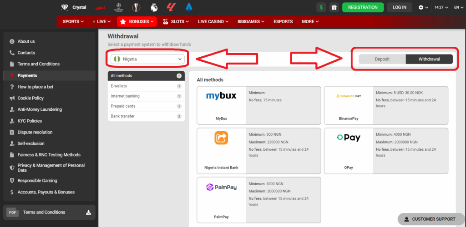Filter by Internet banking category

click(x=146, y=96)
